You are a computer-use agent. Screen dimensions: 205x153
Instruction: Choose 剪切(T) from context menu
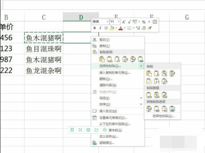tap(118, 40)
